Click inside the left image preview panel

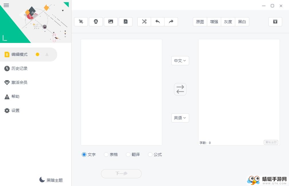click(121, 92)
